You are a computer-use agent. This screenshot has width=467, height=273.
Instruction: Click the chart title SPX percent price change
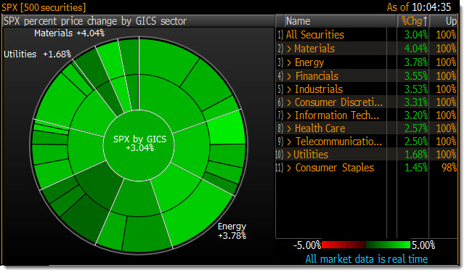tap(95, 21)
